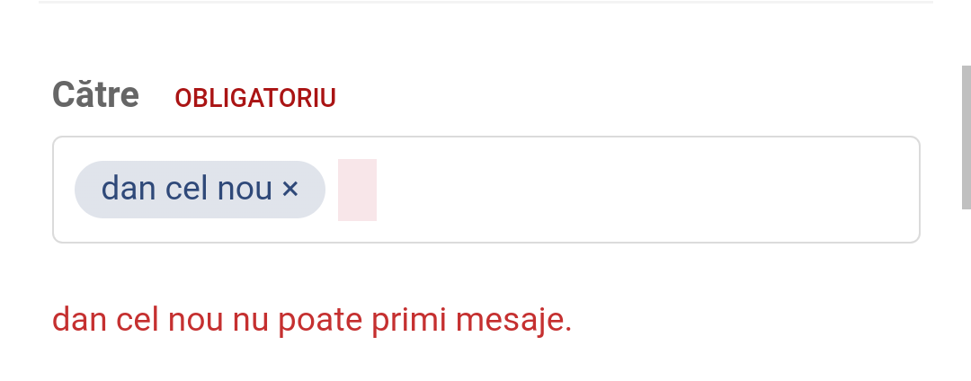Click the pink highlighted text entry box
971x381 pixels.
click(x=357, y=190)
